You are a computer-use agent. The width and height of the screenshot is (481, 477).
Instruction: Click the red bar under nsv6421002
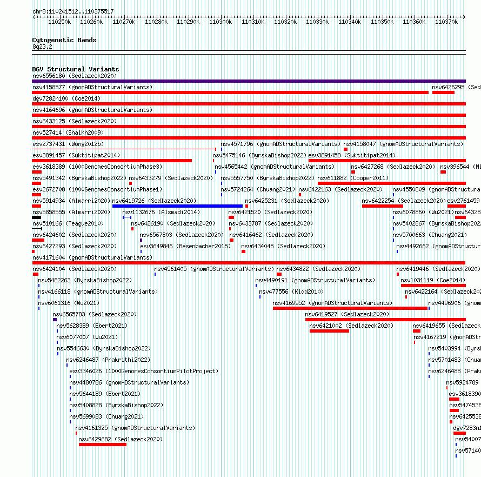(x=330, y=331)
